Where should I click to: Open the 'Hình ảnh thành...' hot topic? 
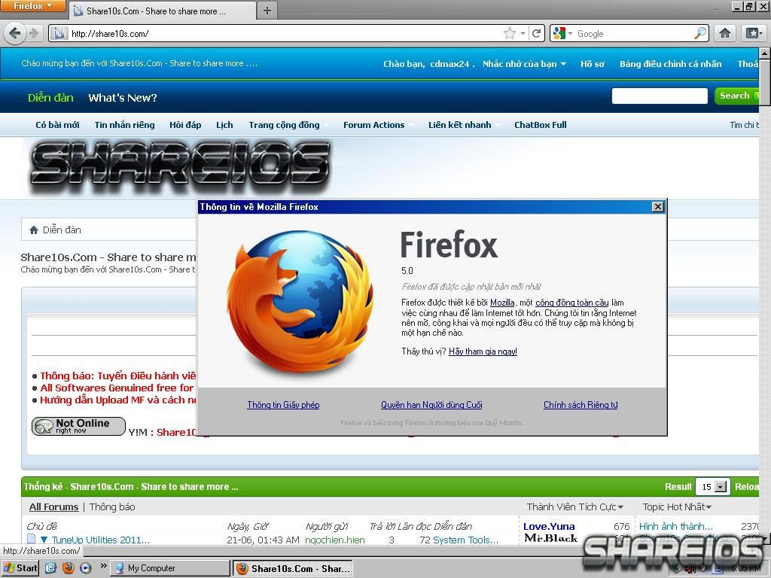click(675, 526)
